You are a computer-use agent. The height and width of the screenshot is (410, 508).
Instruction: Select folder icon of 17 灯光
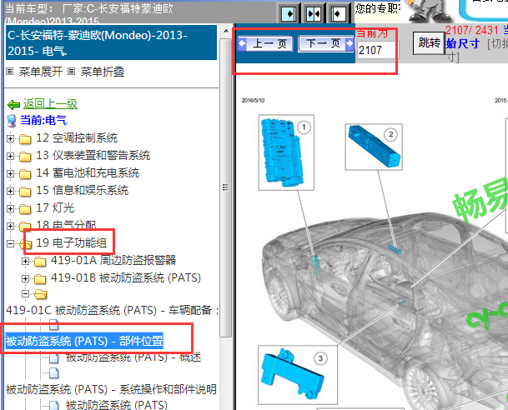coord(25,209)
